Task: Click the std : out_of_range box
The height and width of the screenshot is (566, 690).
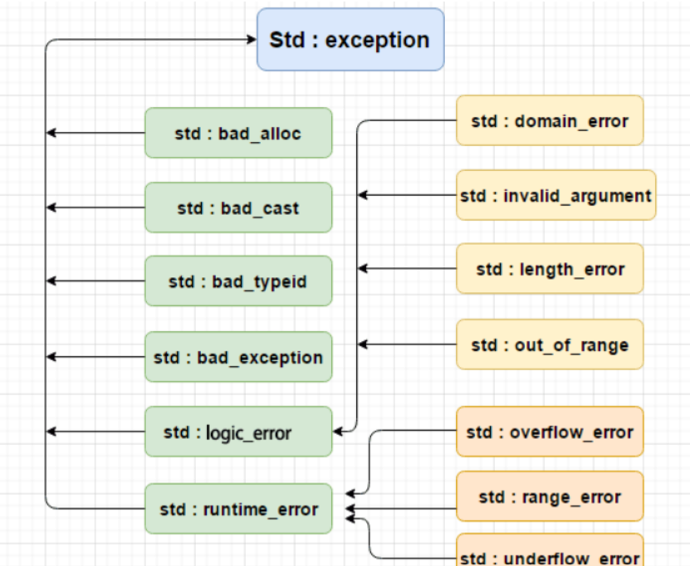Action: coord(550,344)
